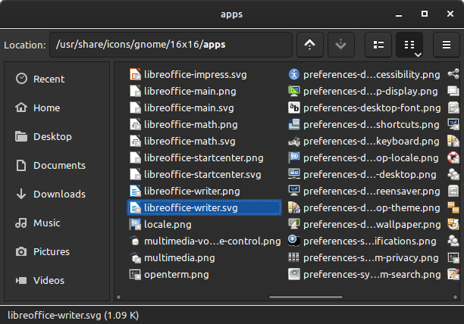Click the multimedia.png file icon
Screen dimensions: 464x324
135,258
